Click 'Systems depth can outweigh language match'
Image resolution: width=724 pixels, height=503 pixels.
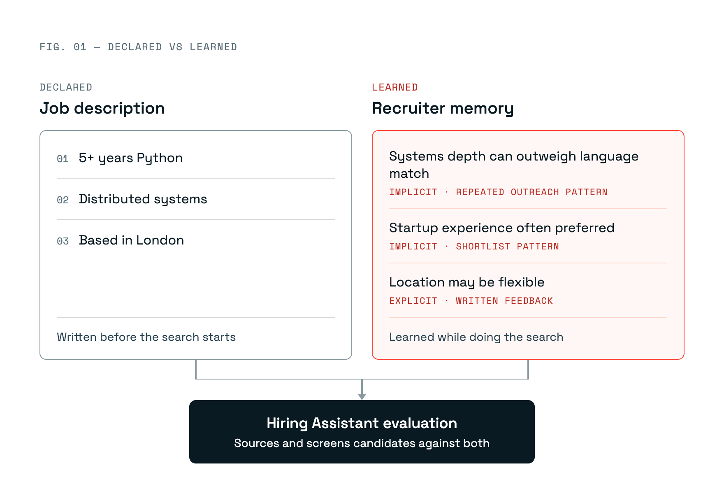pyautogui.click(x=514, y=165)
